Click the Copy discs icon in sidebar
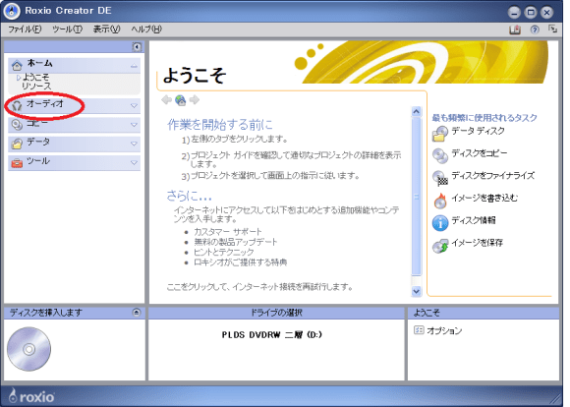 click(17, 125)
